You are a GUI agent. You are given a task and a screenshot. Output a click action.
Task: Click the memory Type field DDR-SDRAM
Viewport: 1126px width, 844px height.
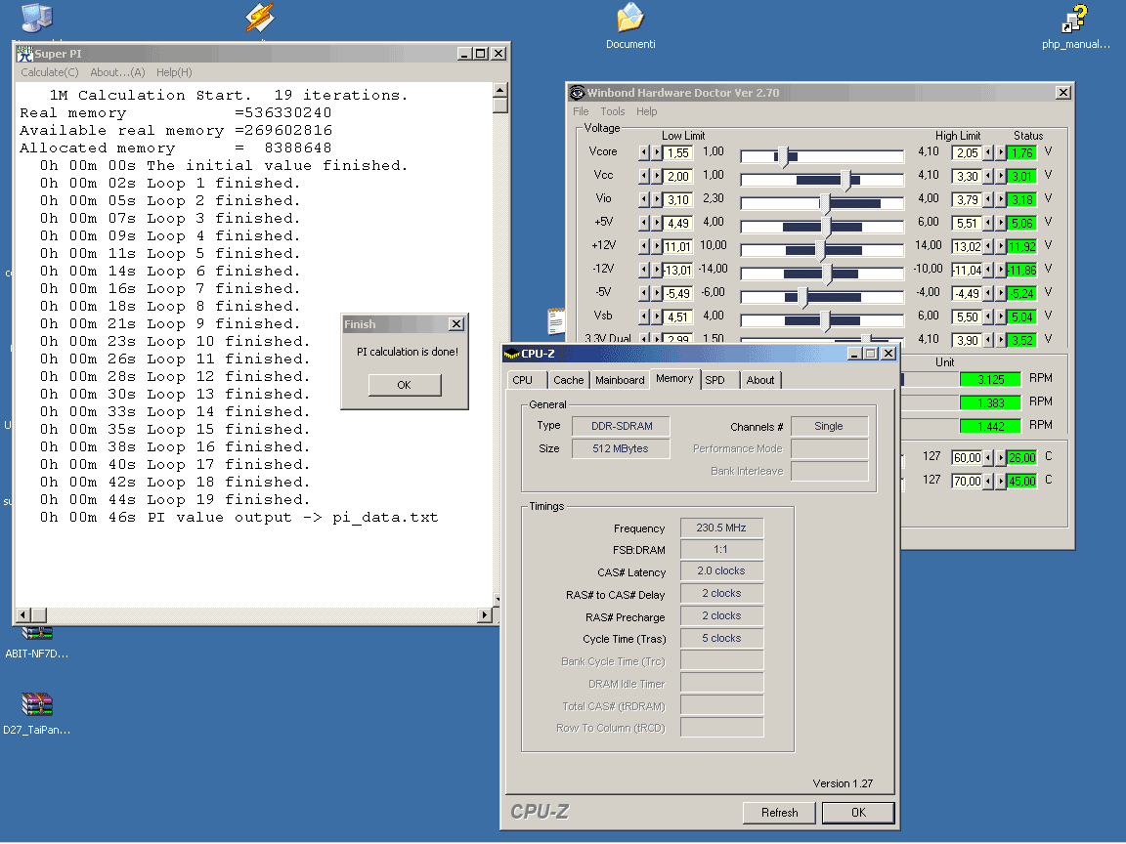[622, 426]
